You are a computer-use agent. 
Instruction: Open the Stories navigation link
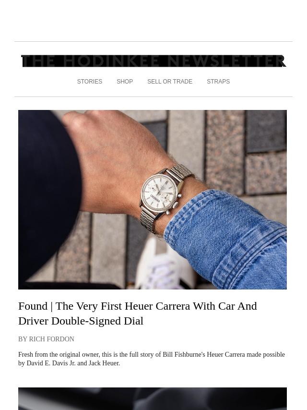(90, 82)
